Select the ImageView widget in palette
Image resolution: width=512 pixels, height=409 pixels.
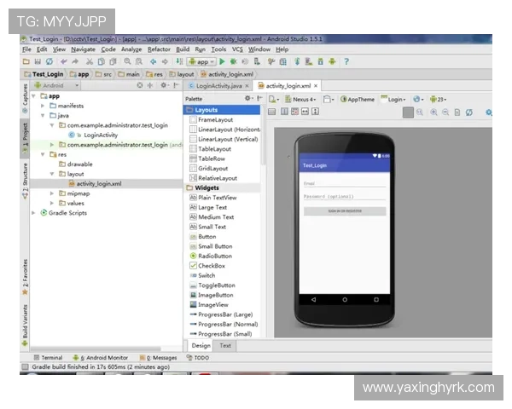(x=212, y=304)
